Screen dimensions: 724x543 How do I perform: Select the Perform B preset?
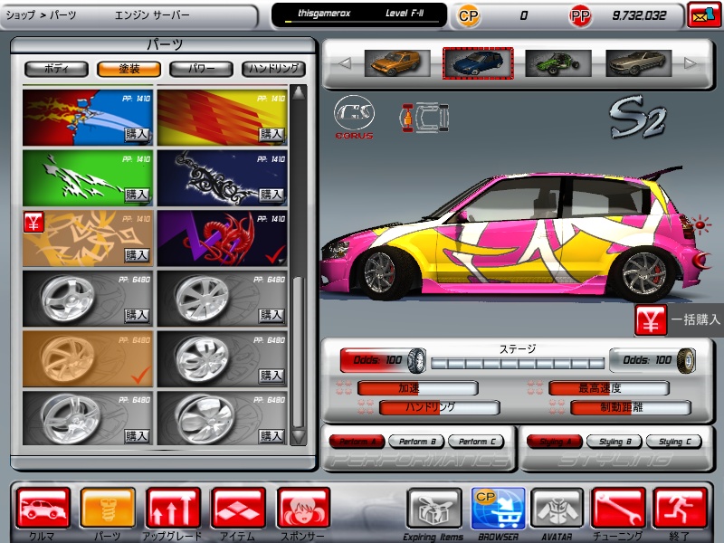[x=415, y=442]
